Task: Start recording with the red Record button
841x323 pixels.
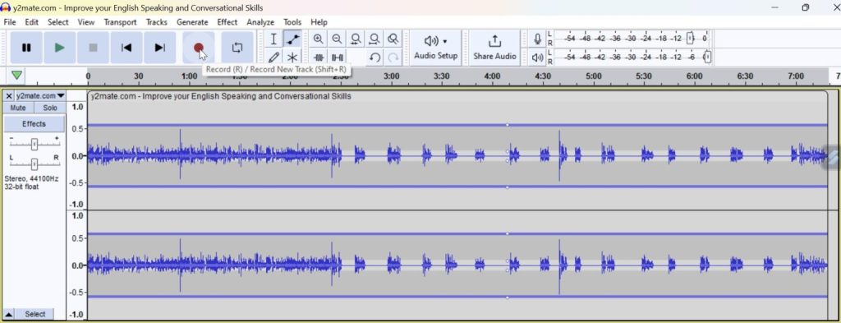Action: [x=199, y=47]
